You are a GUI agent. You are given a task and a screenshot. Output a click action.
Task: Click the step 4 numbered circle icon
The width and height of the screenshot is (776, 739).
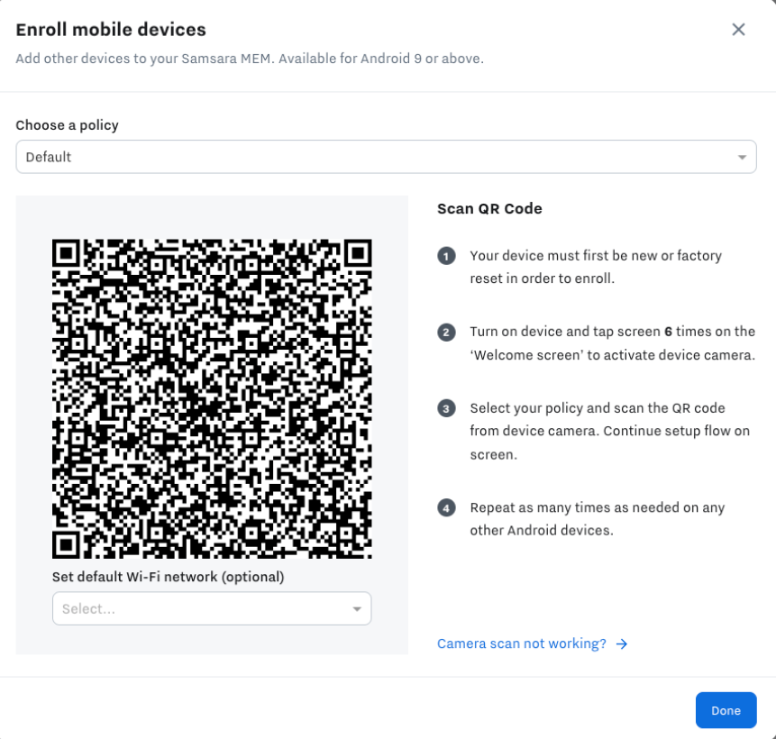tap(446, 508)
